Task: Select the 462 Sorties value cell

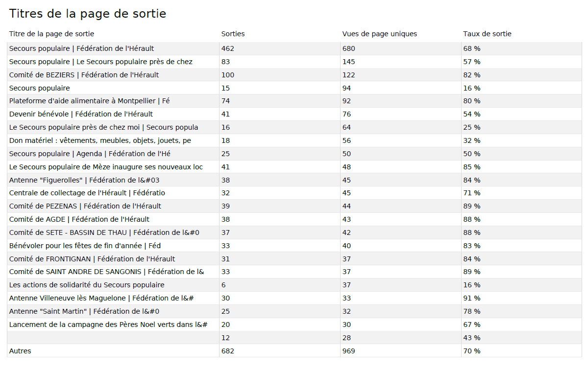Action: tap(228, 48)
